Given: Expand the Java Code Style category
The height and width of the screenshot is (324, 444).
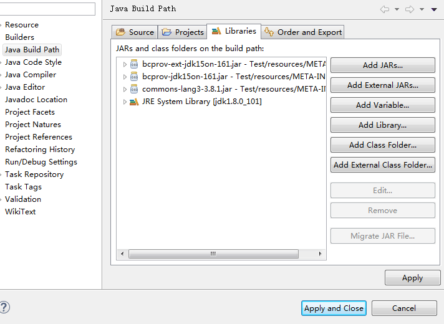Looking at the screenshot, I should click(x=1, y=62).
